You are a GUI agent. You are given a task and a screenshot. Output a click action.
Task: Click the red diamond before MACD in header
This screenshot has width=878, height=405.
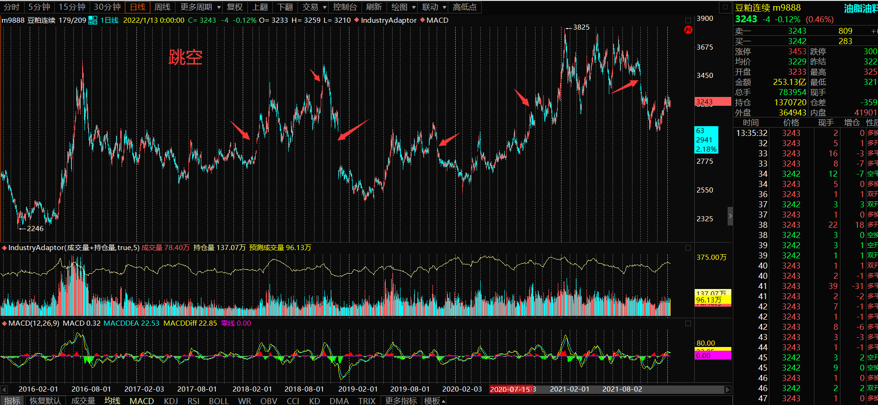422,20
